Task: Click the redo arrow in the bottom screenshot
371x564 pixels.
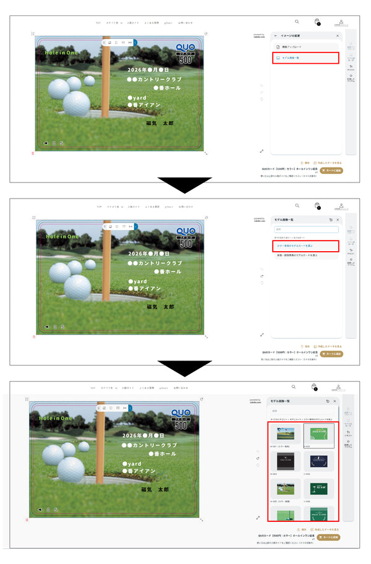Action: coord(258,458)
